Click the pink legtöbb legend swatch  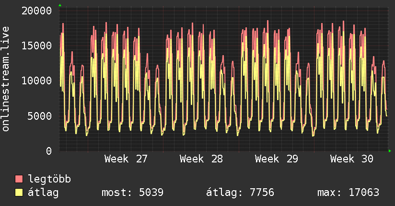coord(19,179)
